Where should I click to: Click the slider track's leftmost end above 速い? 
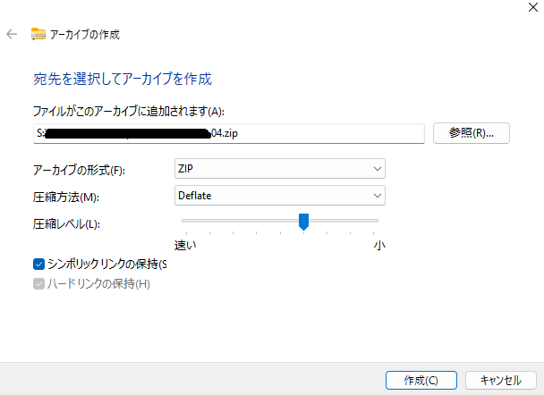click(x=183, y=220)
